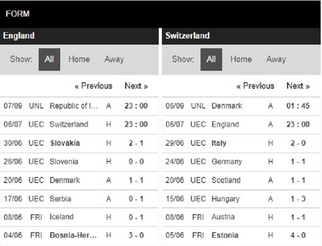
Task: Open Switzerland's Italy 2-0 match
Action: click(241, 143)
